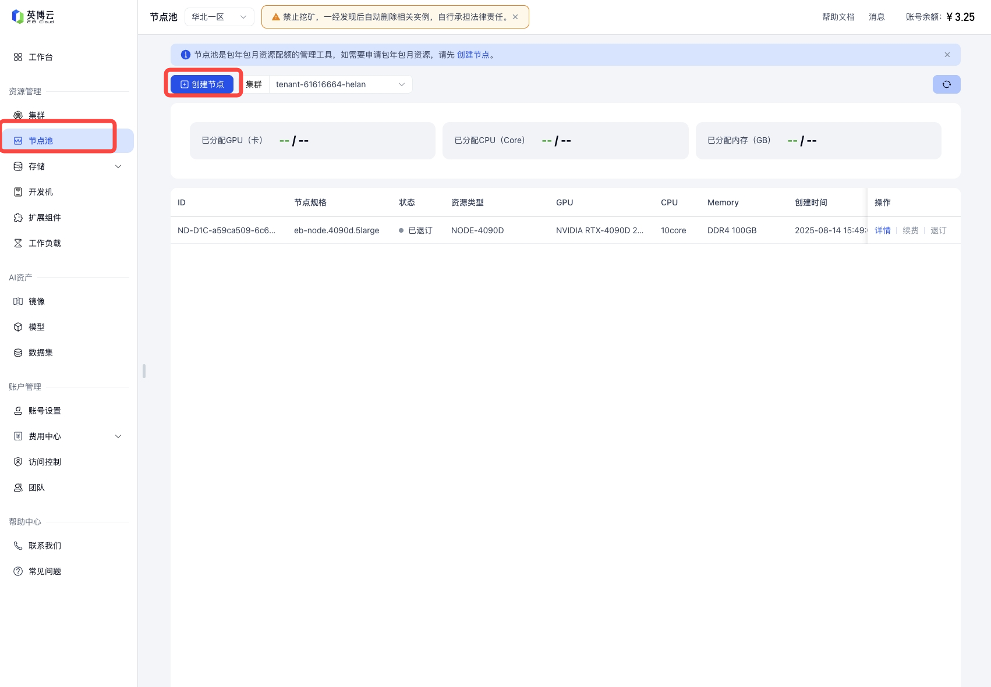991x687 pixels.
Task: Click the 创建时间 column header
Action: click(811, 202)
